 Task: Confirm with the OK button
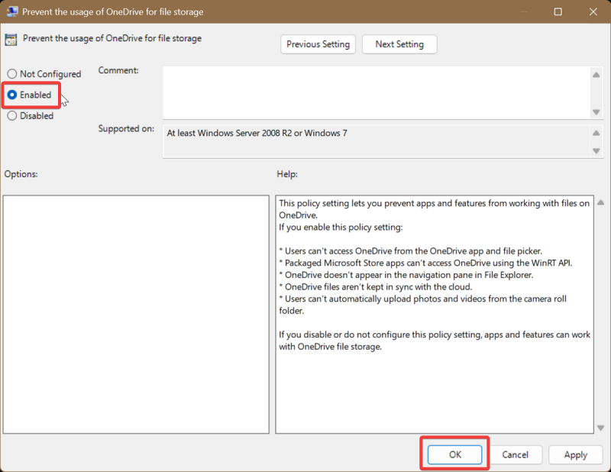point(454,454)
